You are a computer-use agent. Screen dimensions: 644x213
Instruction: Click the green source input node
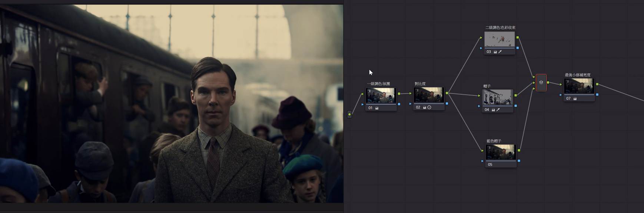click(x=349, y=114)
